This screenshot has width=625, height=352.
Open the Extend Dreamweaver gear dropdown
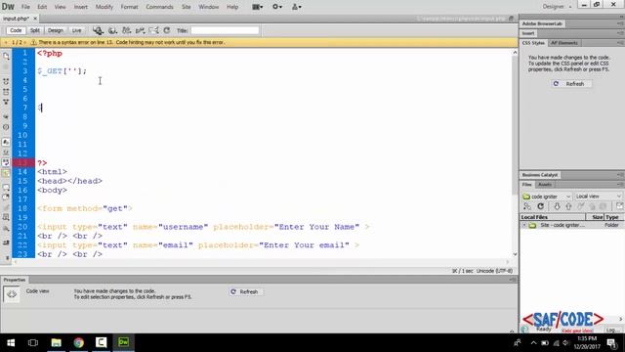[x=277, y=7]
